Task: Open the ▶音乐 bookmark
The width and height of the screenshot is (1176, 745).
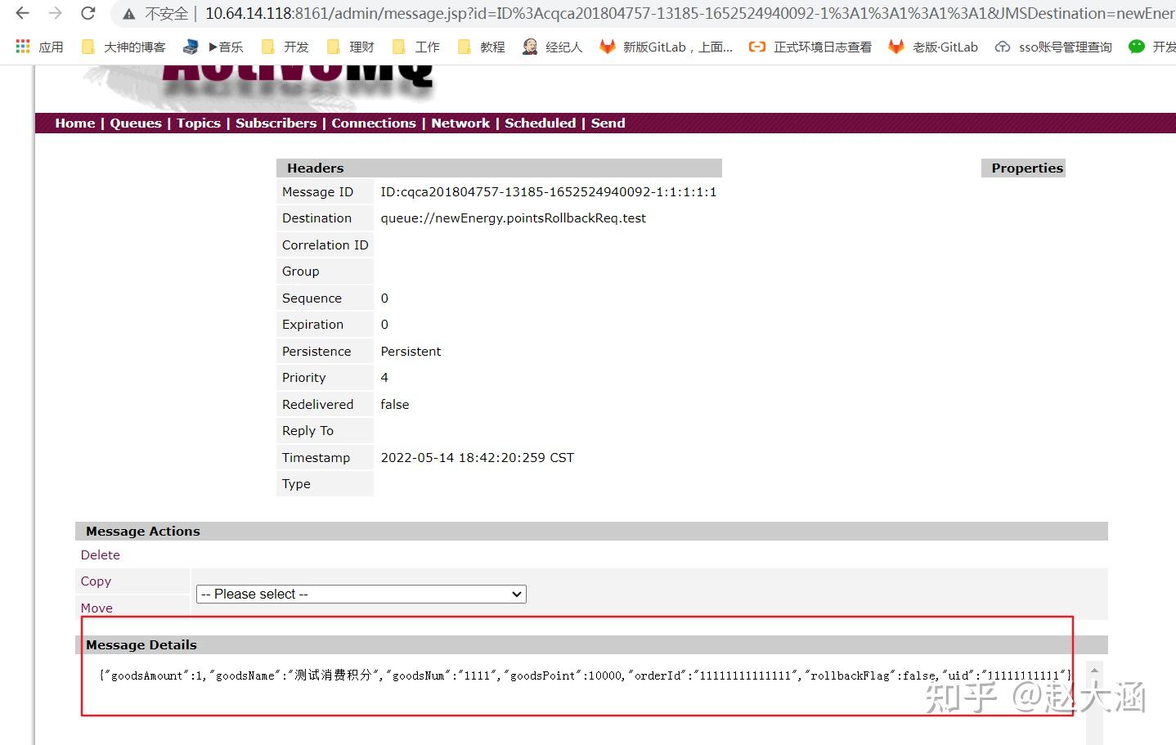Action: [x=213, y=47]
